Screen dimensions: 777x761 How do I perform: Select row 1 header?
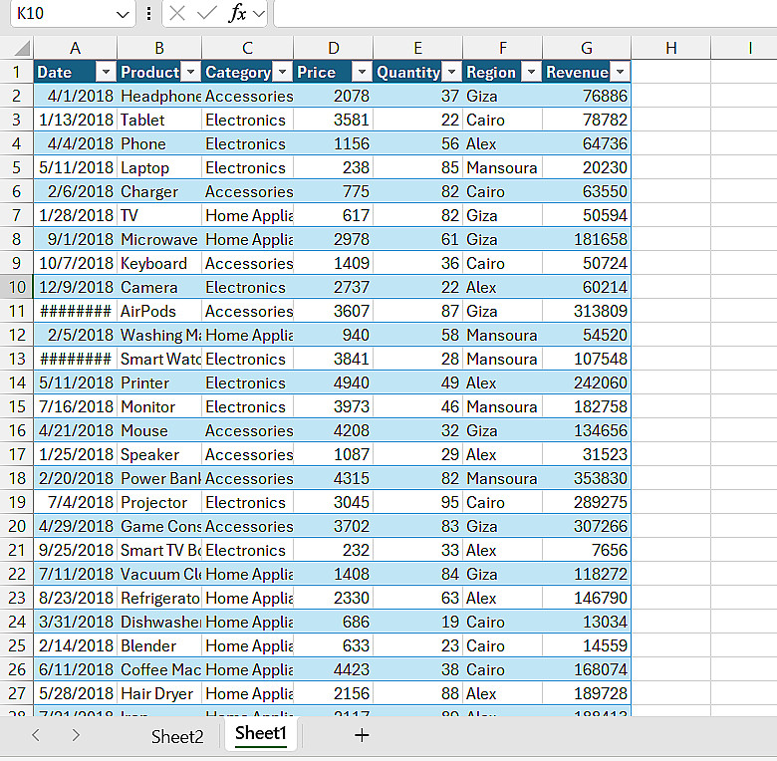[x=16, y=73]
